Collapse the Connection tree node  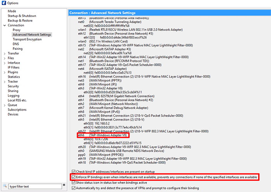click(x=5, y=25)
